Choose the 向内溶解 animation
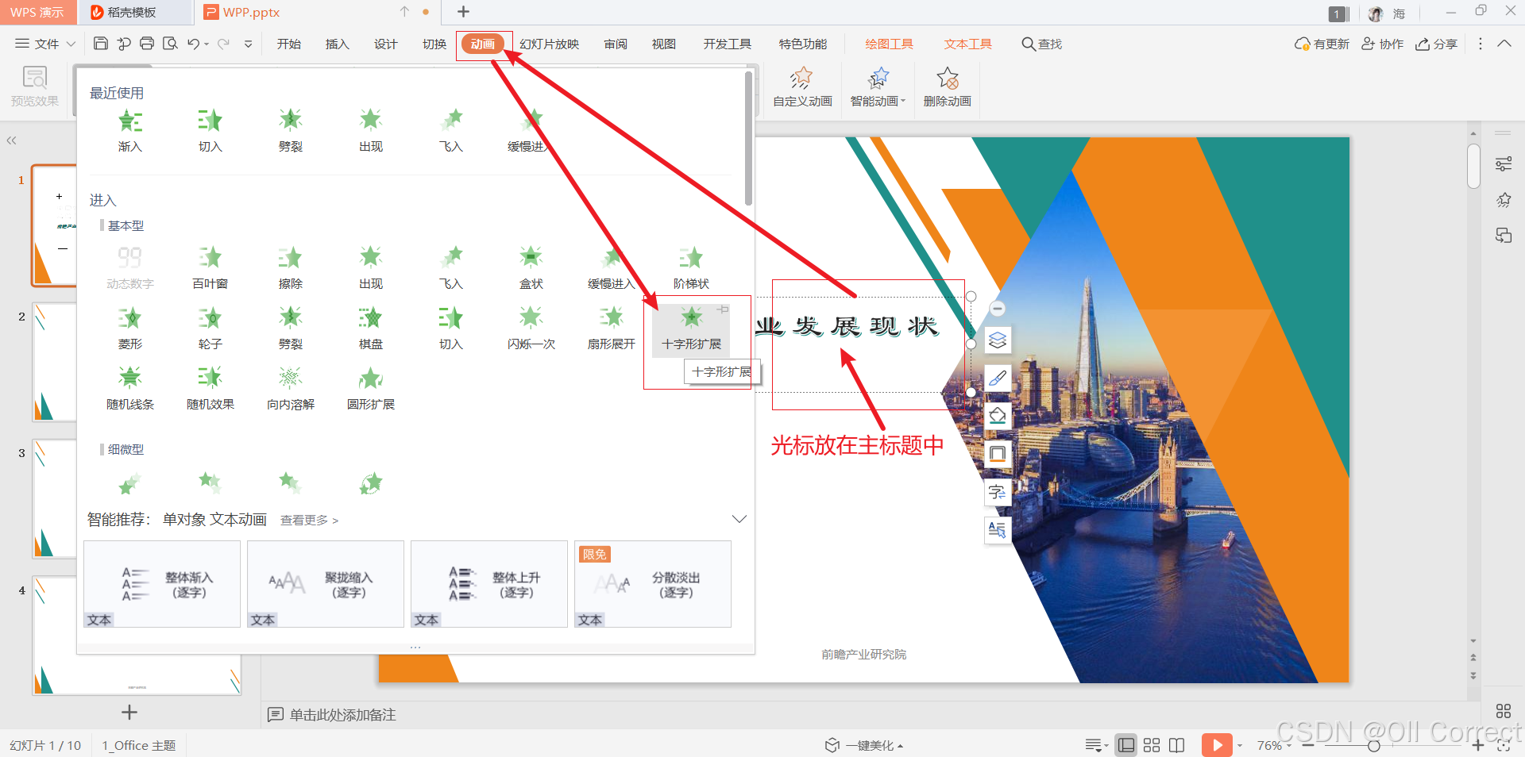Viewport: 1525px width, 757px height. [290, 388]
